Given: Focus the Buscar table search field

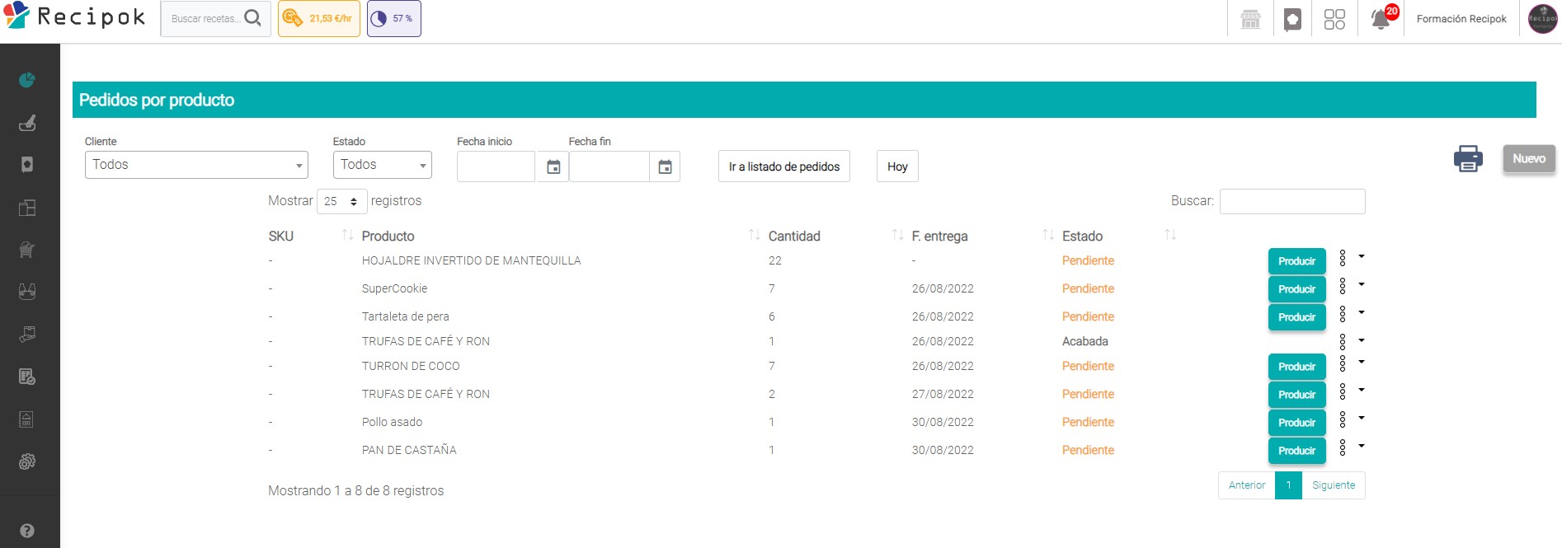Looking at the screenshot, I should pos(1292,201).
